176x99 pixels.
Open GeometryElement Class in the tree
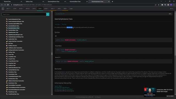[13, 26]
